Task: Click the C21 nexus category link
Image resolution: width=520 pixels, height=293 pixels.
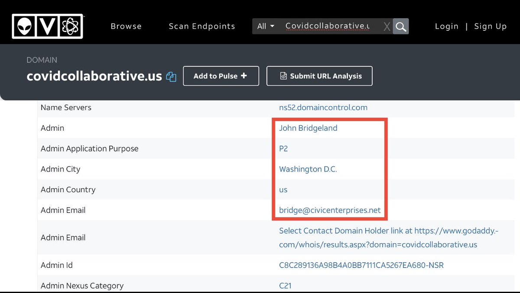Action: [285, 286]
